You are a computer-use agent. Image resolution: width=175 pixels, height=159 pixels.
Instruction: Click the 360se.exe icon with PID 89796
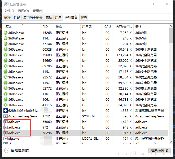6,66
